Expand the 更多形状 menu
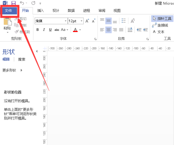This screenshot has height=145, width=174. 12,70
